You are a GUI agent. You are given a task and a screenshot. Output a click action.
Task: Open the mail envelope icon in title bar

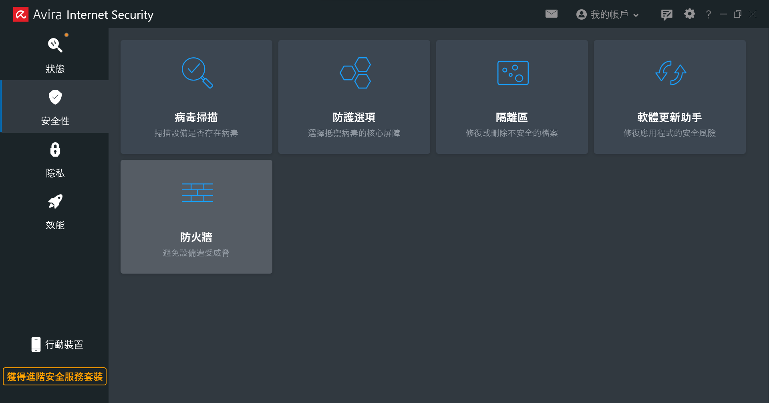pos(552,14)
